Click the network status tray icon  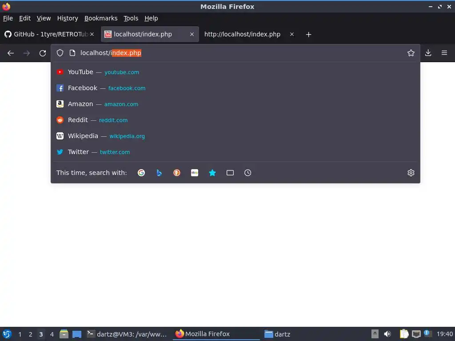pos(416,334)
